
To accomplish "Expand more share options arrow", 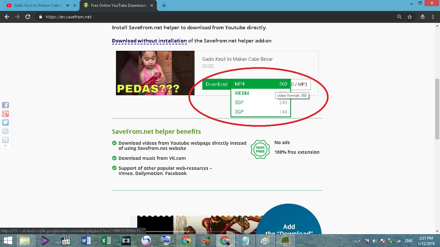I will [5, 146].
